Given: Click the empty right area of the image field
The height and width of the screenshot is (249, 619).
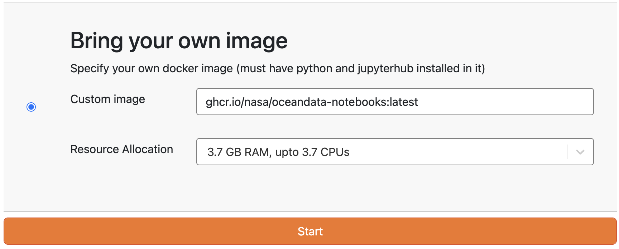Looking at the screenshot, I should (519, 102).
